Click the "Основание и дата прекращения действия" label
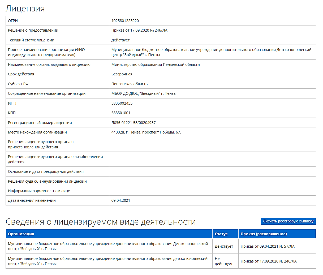This screenshot has height=275, width=323. click(x=46, y=171)
